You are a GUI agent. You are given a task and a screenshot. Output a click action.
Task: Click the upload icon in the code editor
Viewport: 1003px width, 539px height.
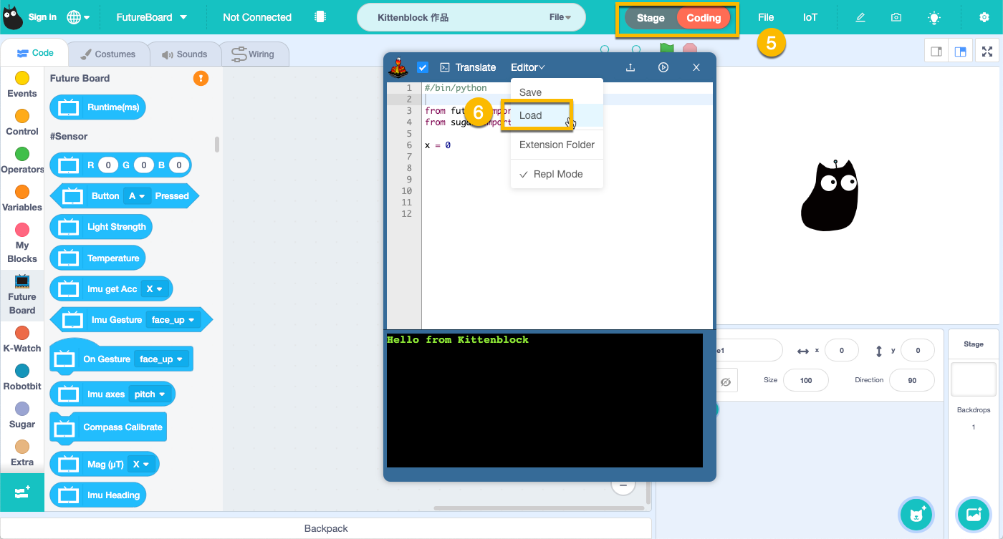[630, 67]
